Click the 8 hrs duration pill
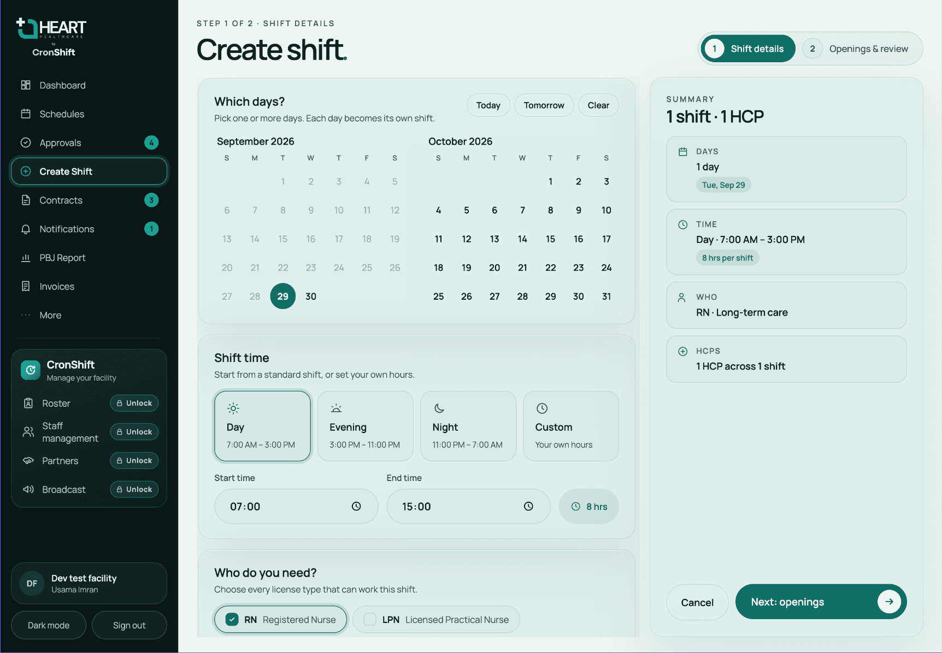 [x=588, y=506]
